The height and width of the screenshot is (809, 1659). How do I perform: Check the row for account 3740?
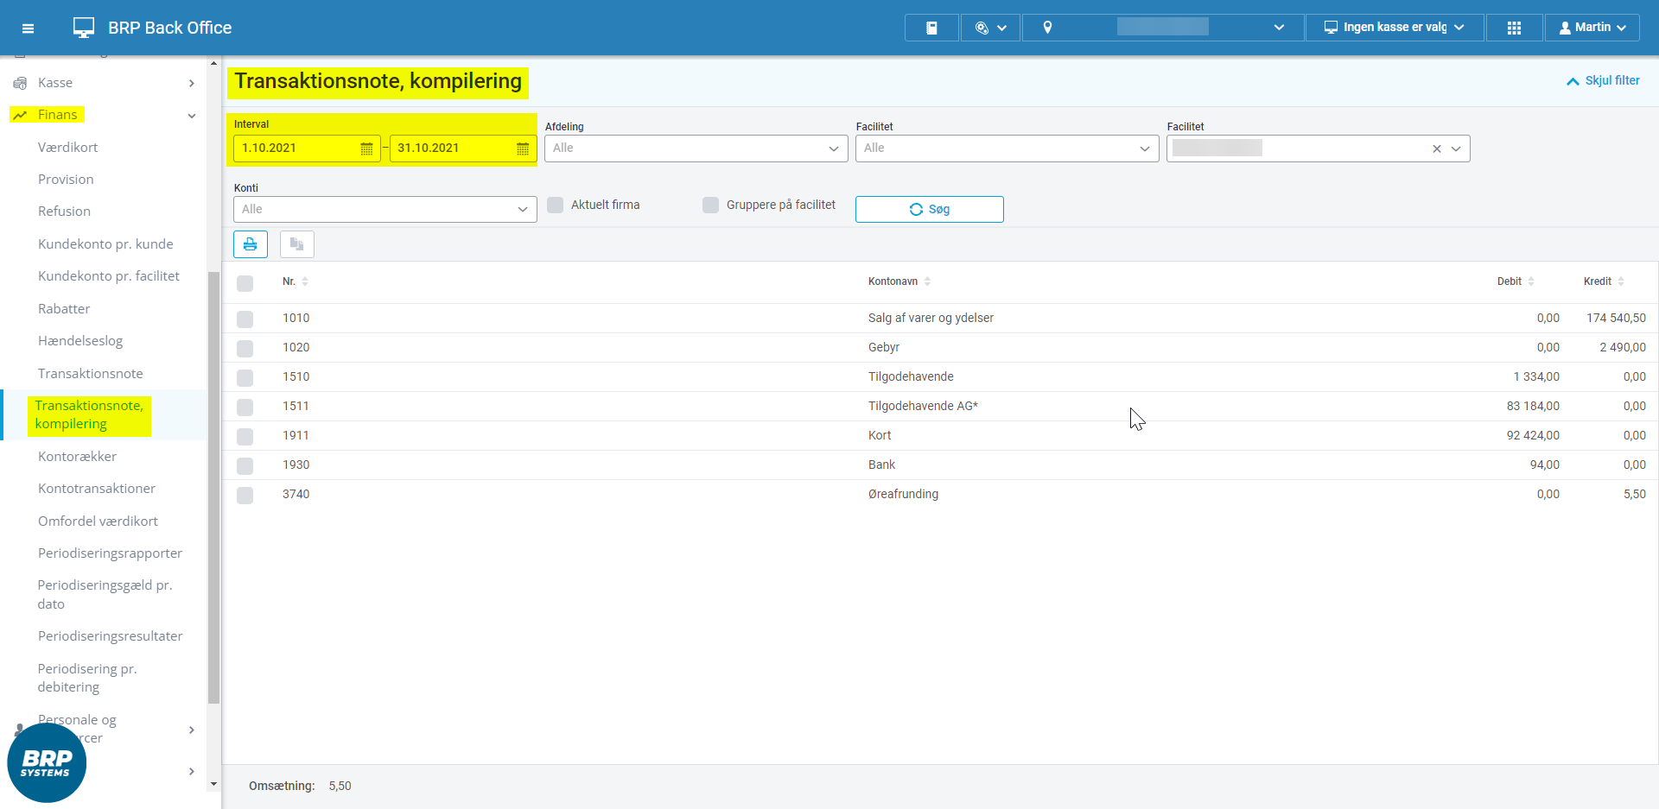245,495
